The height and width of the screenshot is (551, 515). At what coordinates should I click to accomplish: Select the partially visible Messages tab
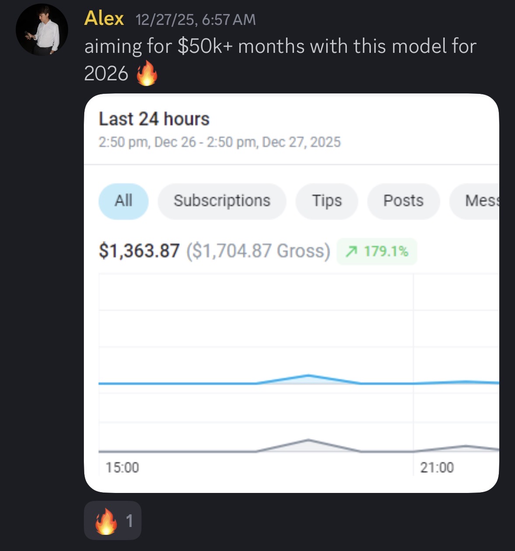(x=480, y=201)
